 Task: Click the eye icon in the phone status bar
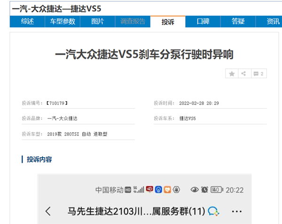point(195,190)
